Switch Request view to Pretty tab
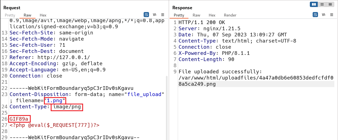 (10, 15)
